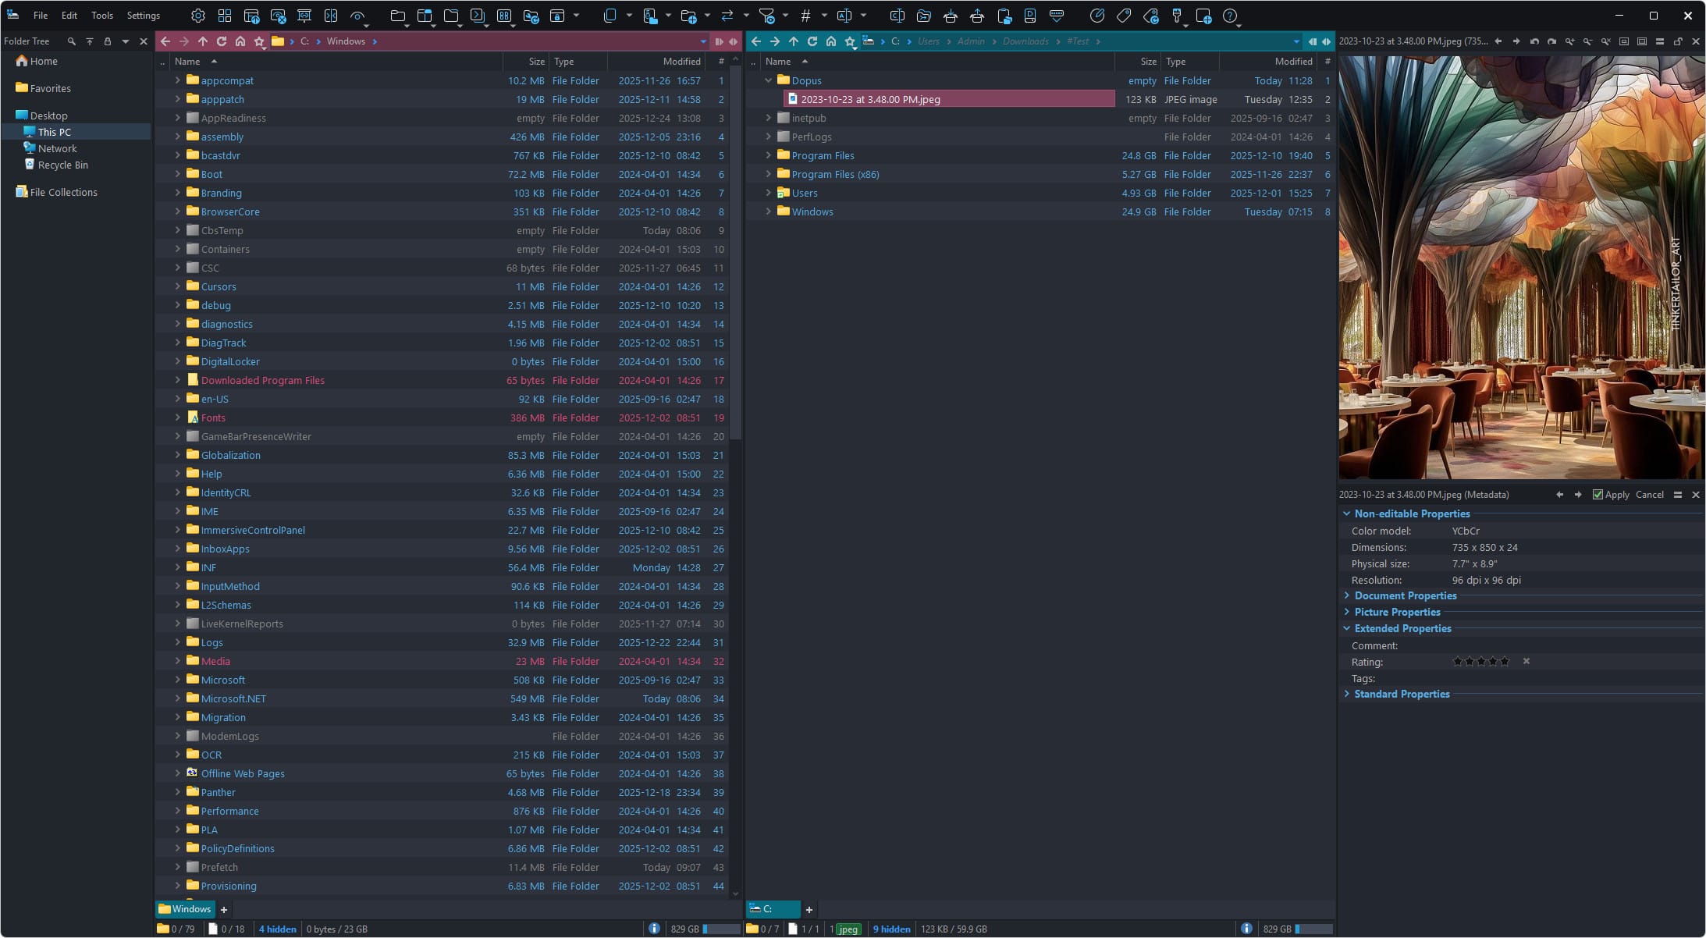Refresh the left Windows file pane

pyautogui.click(x=222, y=41)
